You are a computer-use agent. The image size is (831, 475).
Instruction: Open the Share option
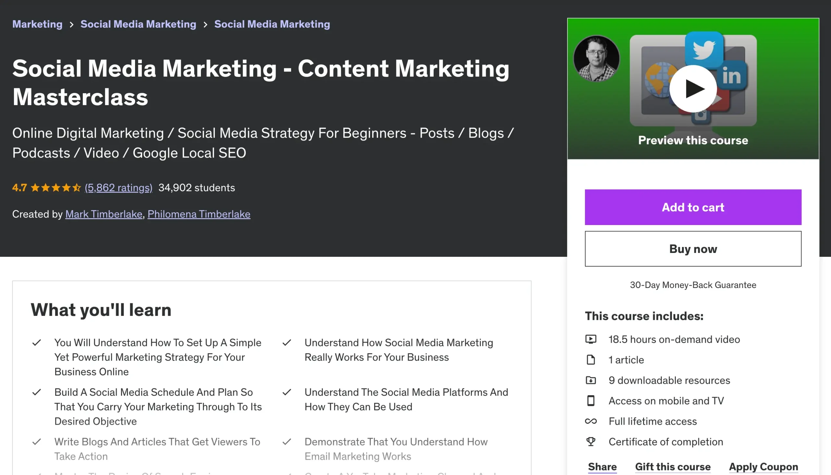[602, 467]
